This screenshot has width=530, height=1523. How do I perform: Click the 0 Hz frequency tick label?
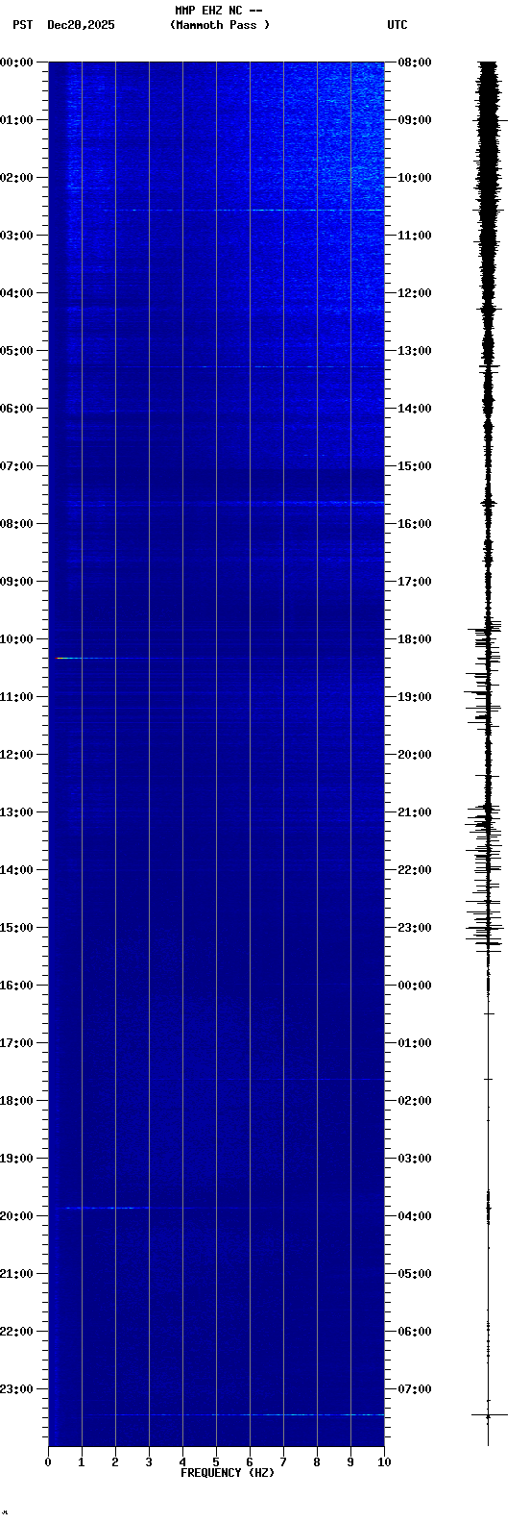point(48,1462)
